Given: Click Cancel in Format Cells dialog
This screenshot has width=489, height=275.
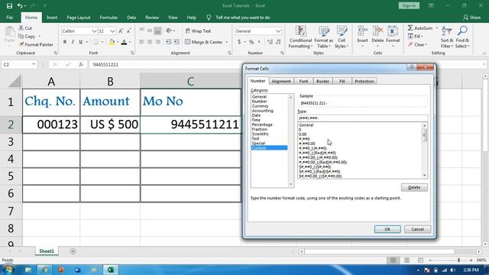Looking at the screenshot, I should 417,229.
